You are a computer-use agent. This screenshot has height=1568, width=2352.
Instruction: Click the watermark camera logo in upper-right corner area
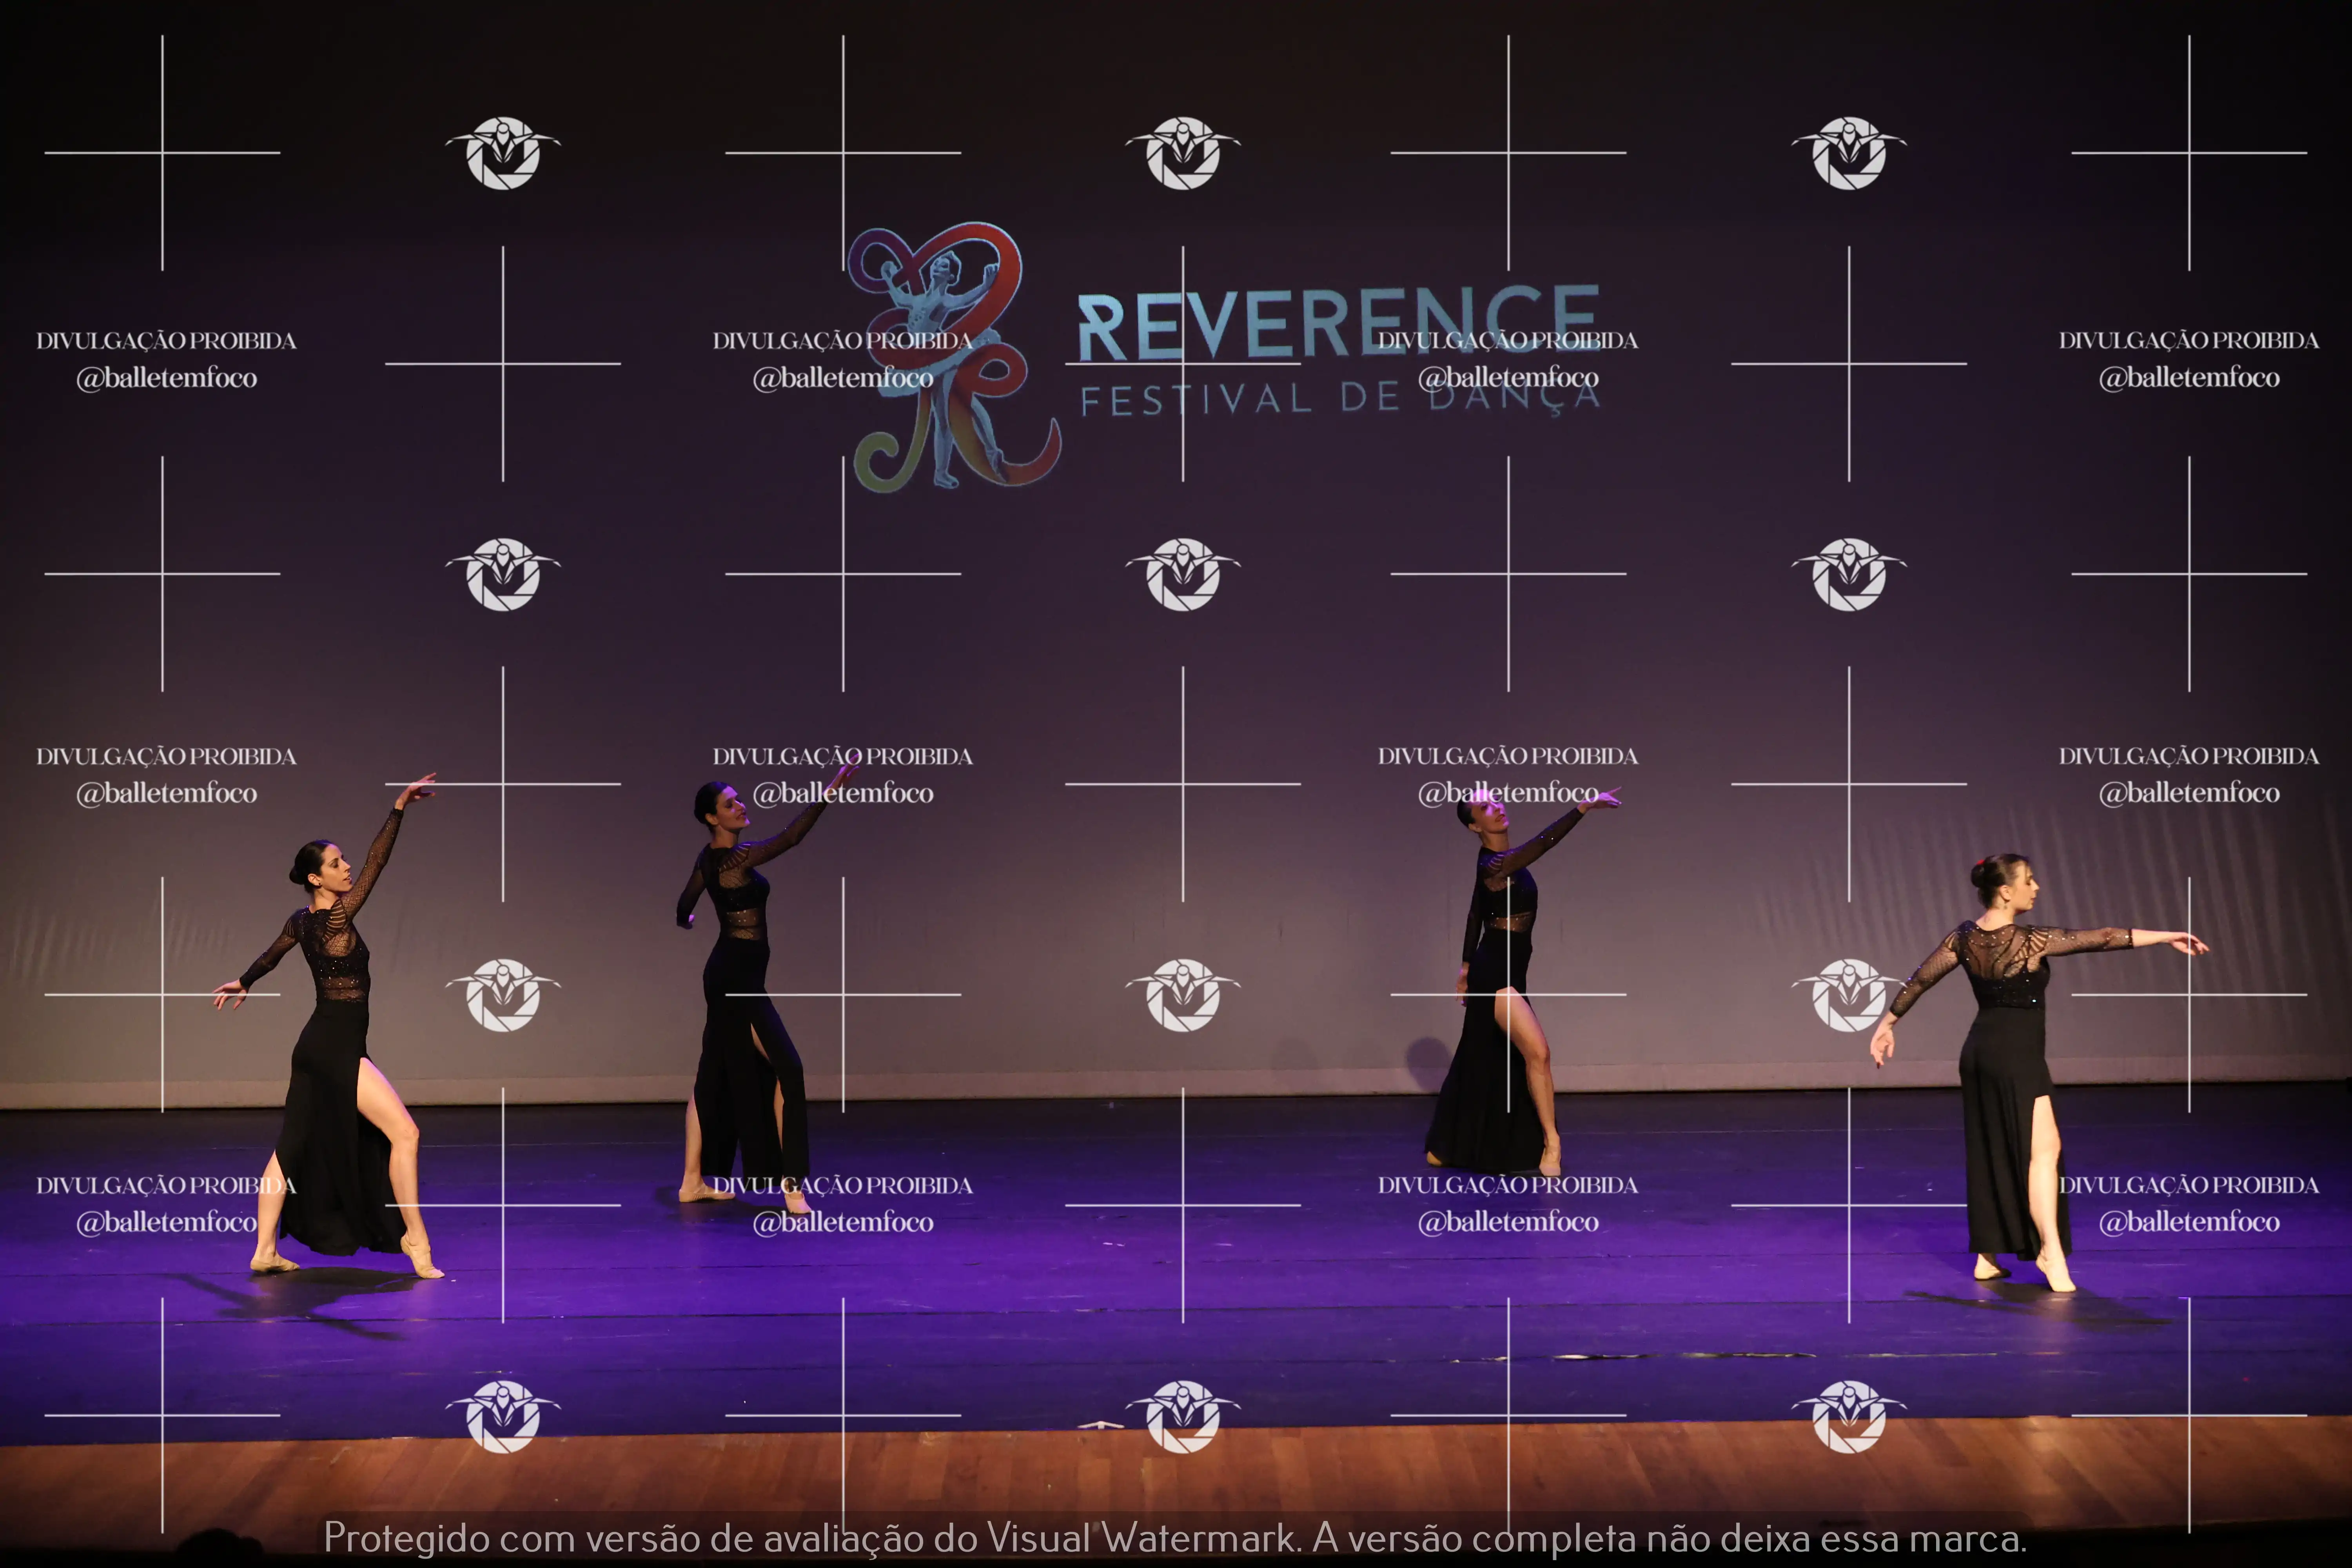(1849, 153)
